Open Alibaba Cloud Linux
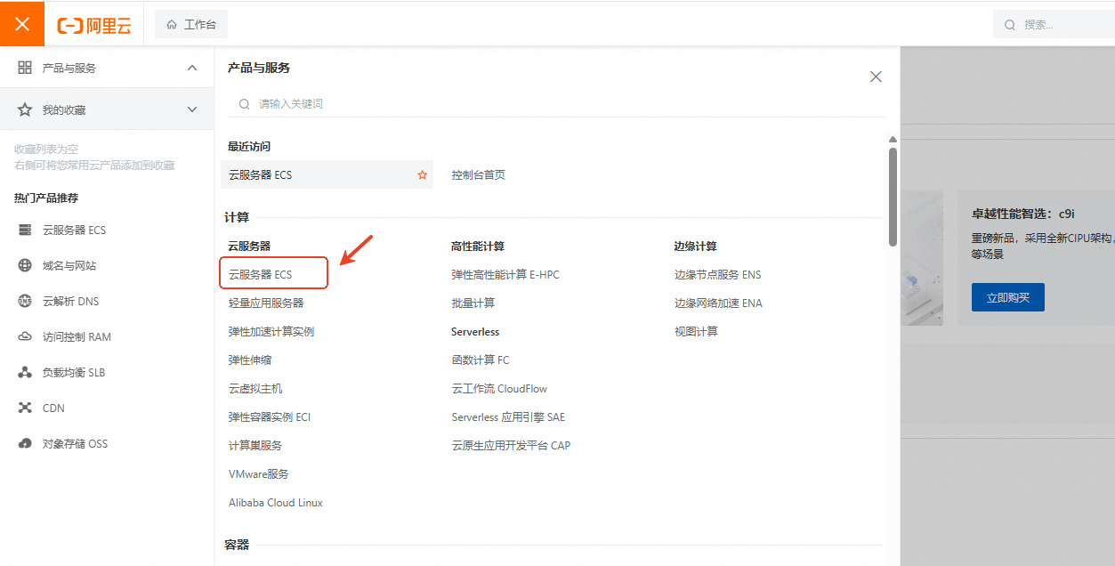 point(276,503)
